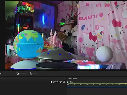Screen dimensions: 127x95
Task: Toggle source visibility eye icon
Action: pos(61,82)
